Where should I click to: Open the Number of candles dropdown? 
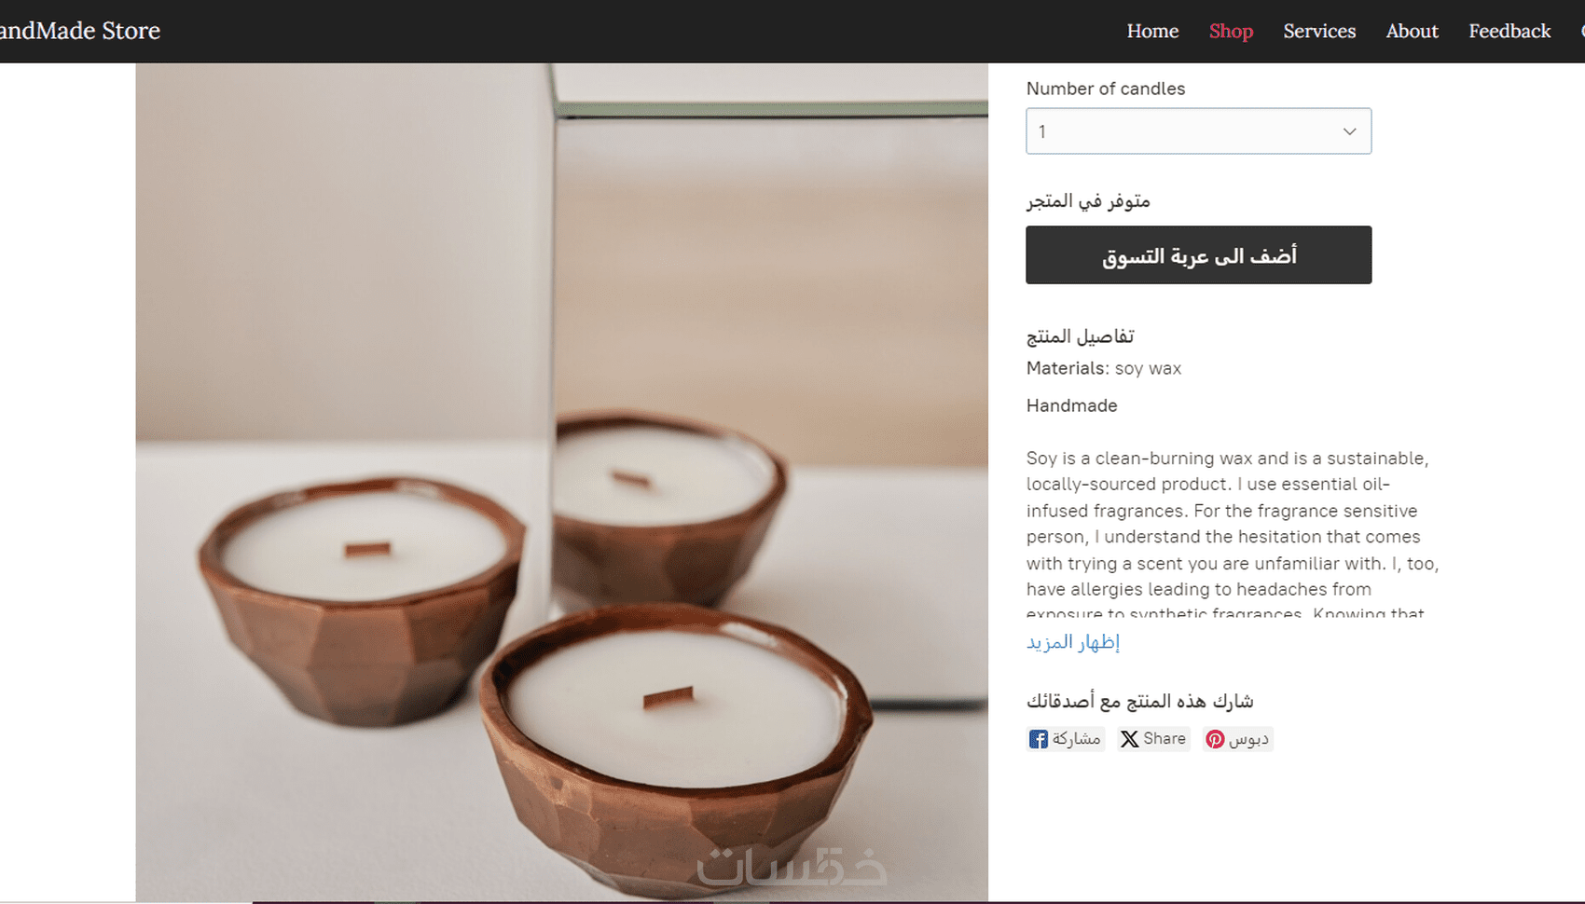click(1198, 131)
